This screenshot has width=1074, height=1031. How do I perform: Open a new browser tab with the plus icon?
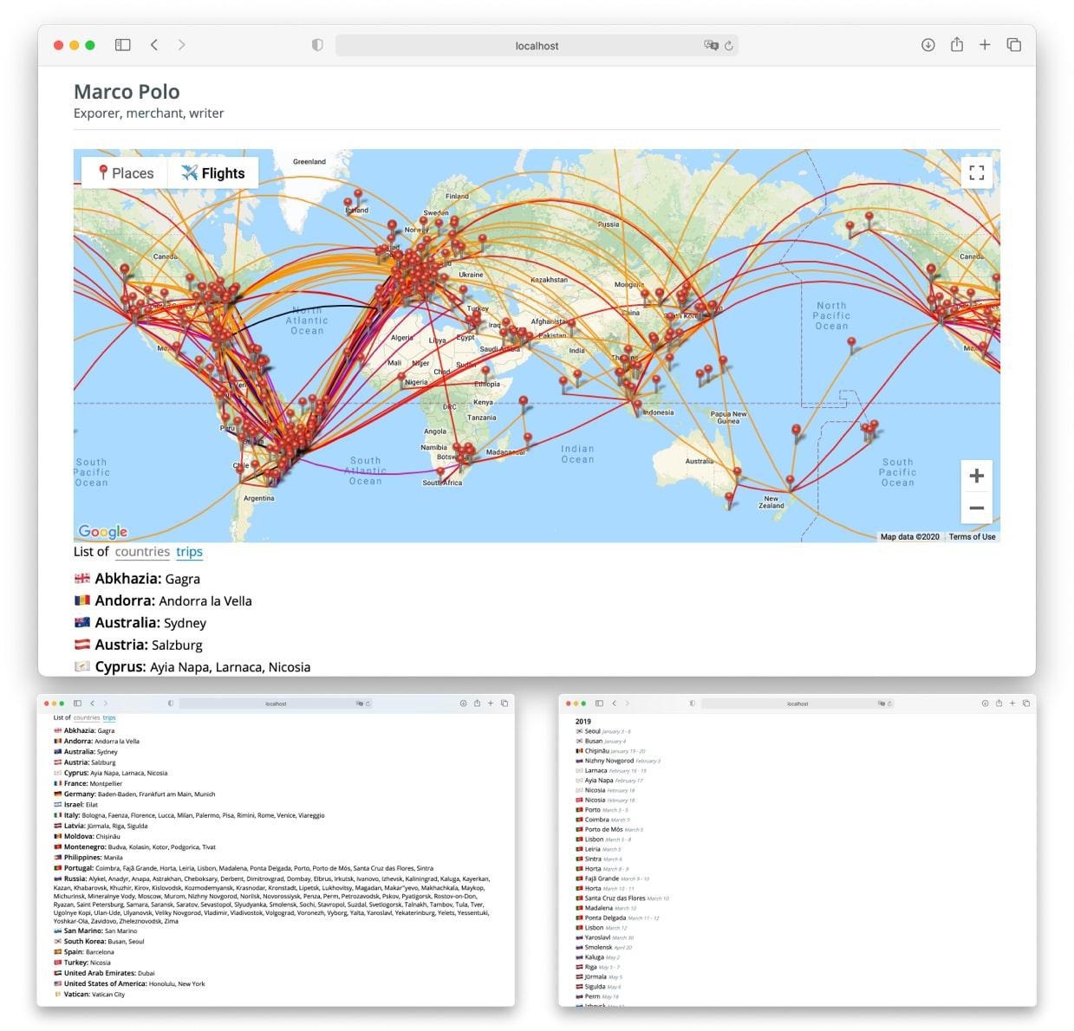click(984, 44)
